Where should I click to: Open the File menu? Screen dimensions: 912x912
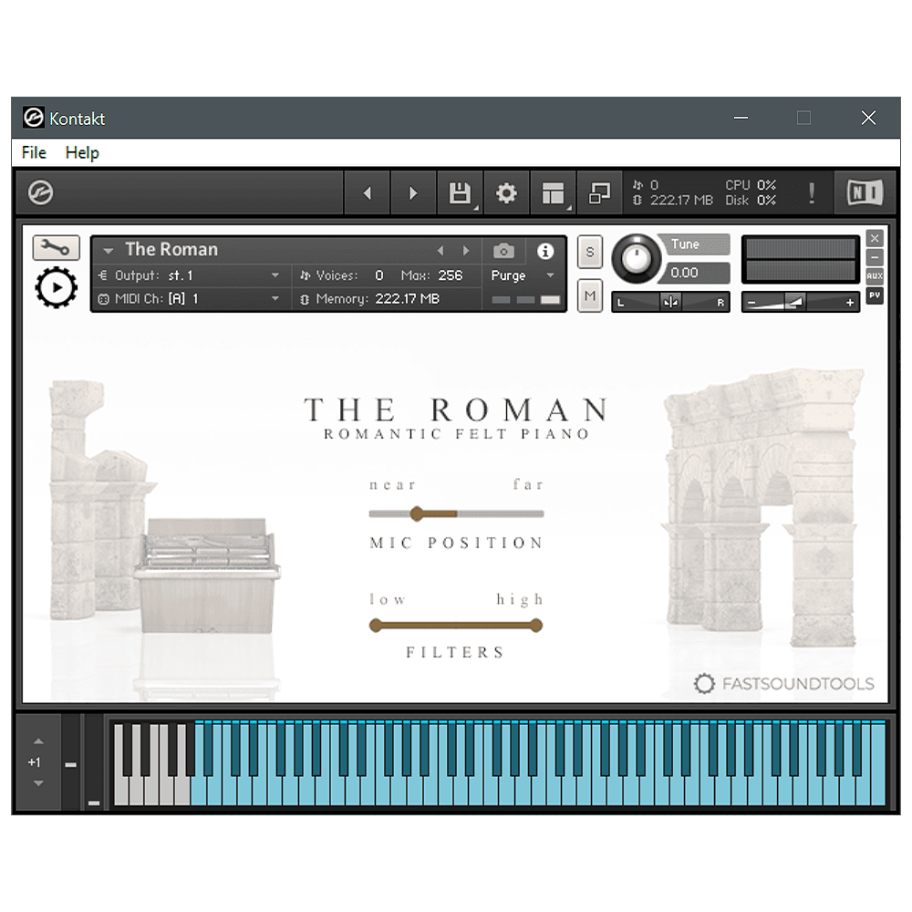[x=33, y=152]
